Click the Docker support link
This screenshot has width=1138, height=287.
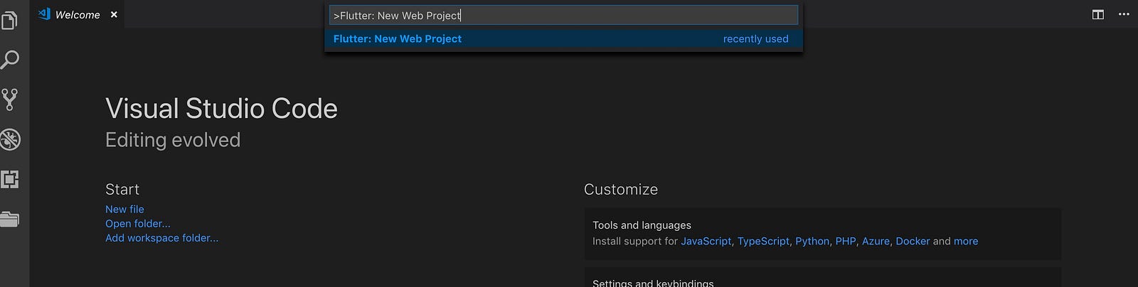click(913, 241)
